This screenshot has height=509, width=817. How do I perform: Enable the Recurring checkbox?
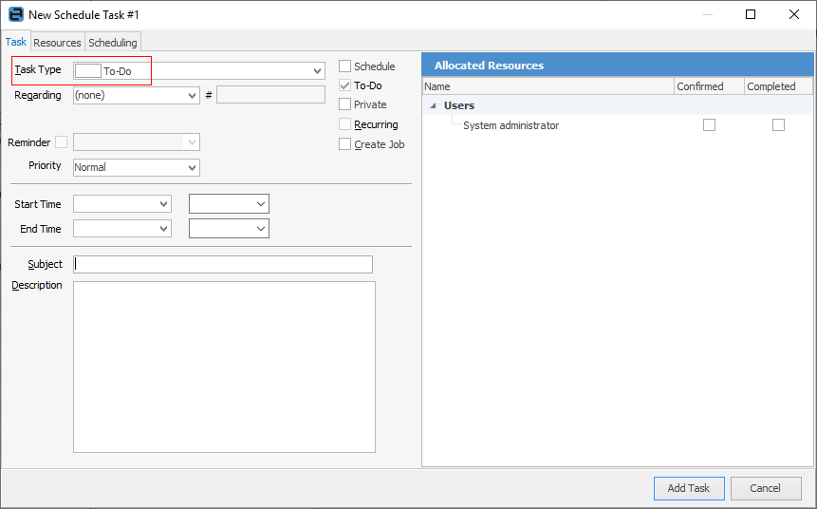(x=345, y=124)
